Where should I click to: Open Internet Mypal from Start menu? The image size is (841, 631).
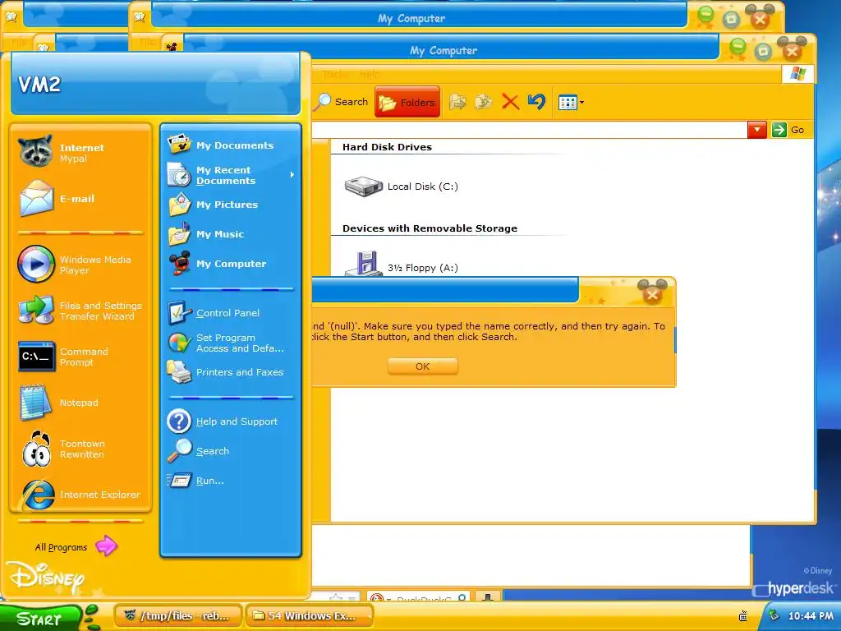[80, 152]
